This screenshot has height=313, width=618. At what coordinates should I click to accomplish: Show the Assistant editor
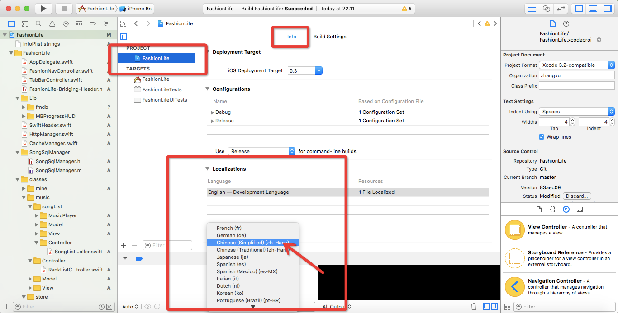coord(547,9)
